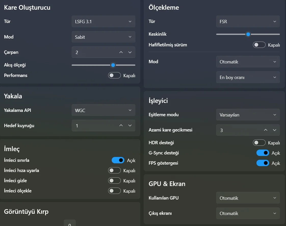Expand the En boy oranı dropdown
Image resolution: width=286 pixels, height=226 pixels.
pyautogui.click(x=248, y=77)
